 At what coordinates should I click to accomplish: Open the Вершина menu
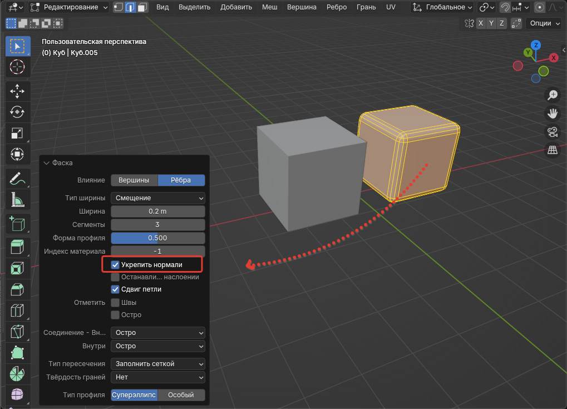(x=302, y=7)
